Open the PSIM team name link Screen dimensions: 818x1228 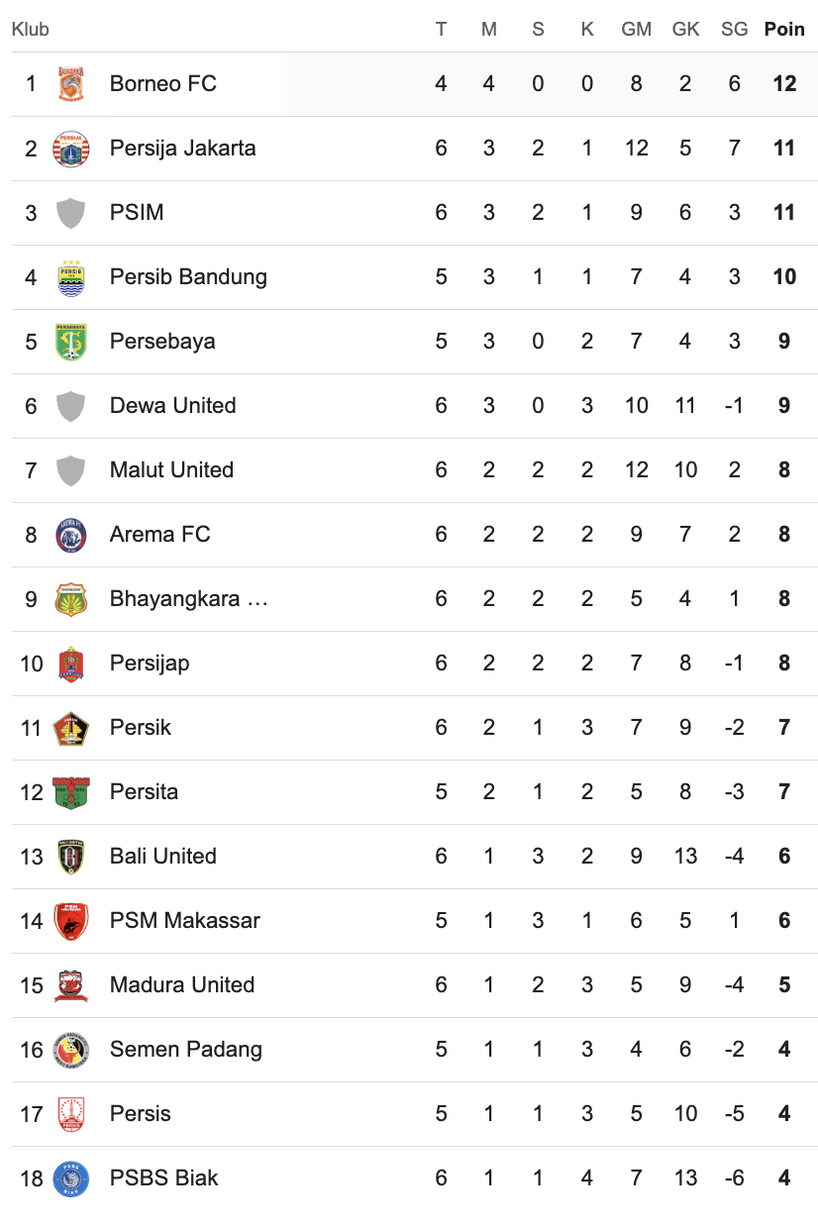[x=137, y=213]
